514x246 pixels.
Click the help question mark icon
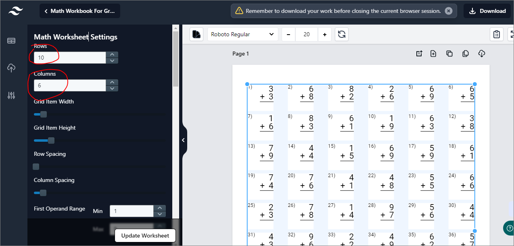pyautogui.click(x=509, y=228)
